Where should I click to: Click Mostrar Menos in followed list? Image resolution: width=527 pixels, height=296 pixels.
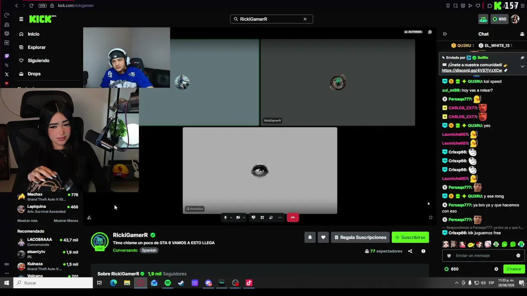tap(66, 221)
